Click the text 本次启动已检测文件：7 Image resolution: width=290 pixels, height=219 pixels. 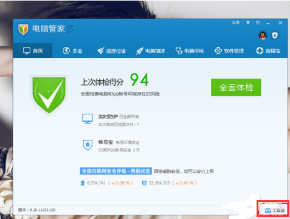point(119,125)
